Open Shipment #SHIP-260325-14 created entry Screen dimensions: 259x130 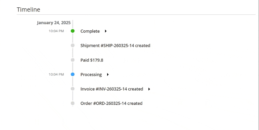(115, 46)
